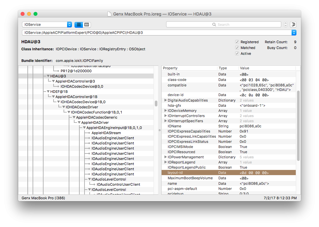Select AppleHDAStream in the tree

click(106, 133)
